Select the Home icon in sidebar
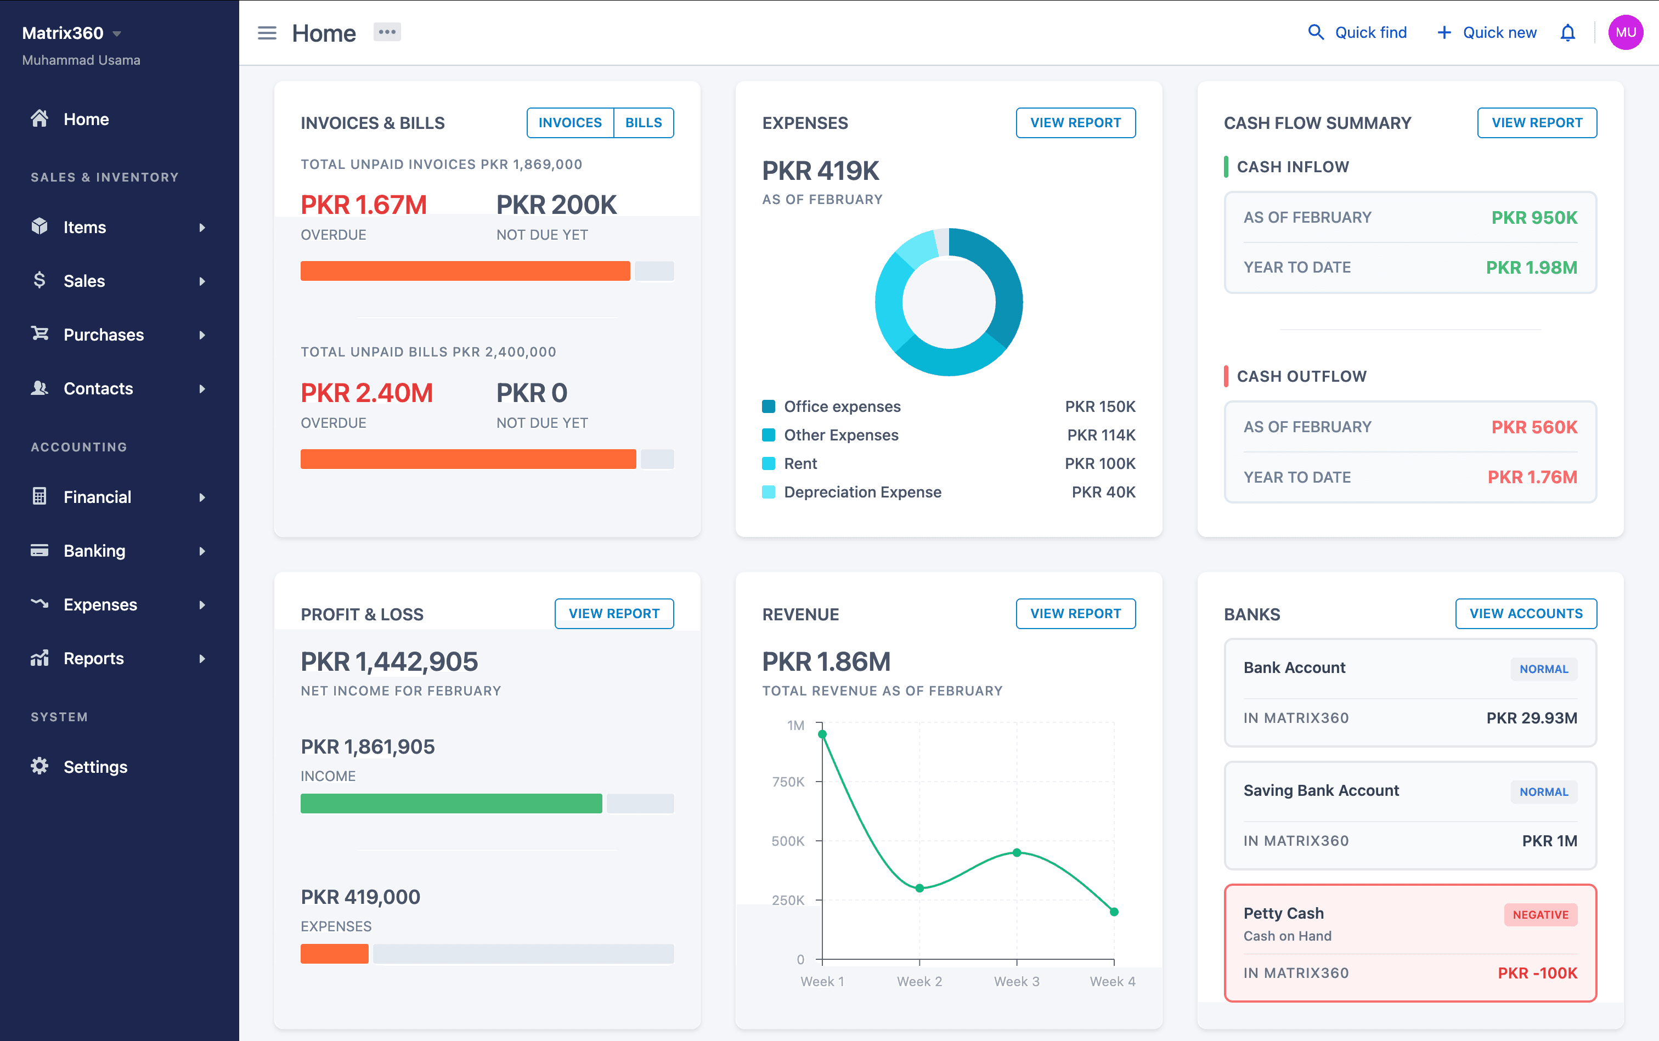Screen dimensions: 1659x1041 [39, 118]
